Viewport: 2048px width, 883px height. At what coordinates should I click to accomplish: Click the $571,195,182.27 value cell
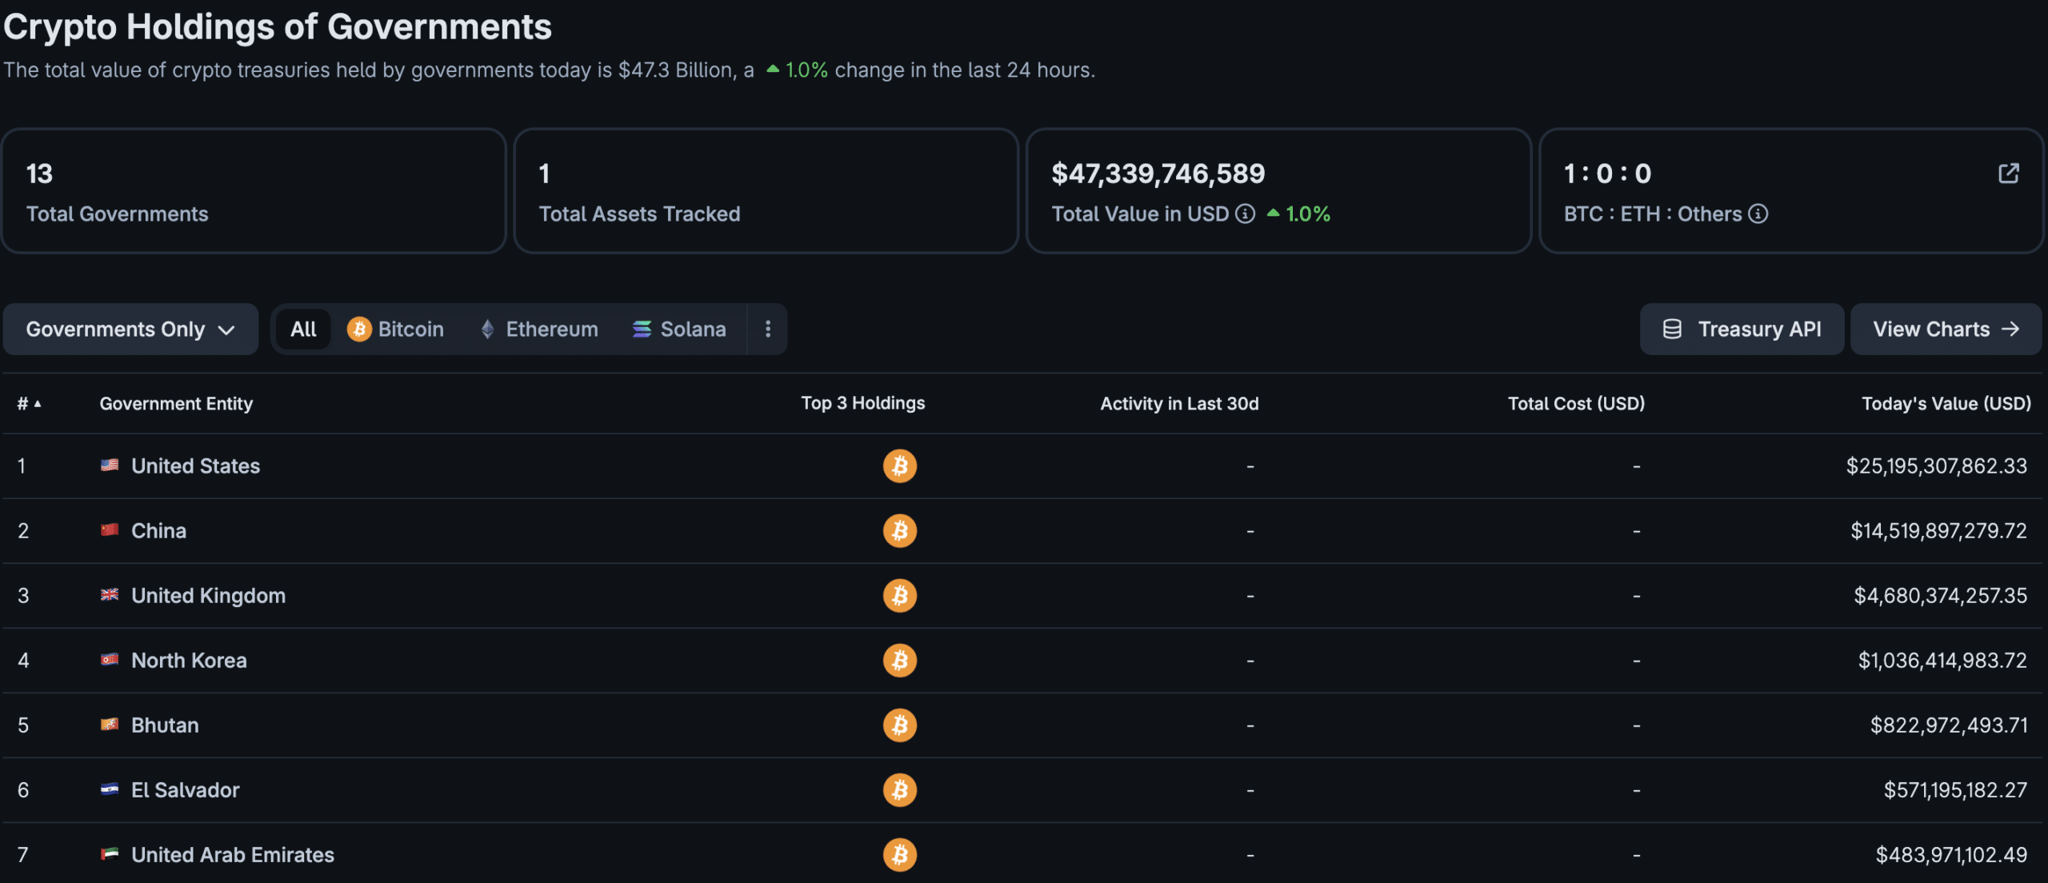point(1955,789)
